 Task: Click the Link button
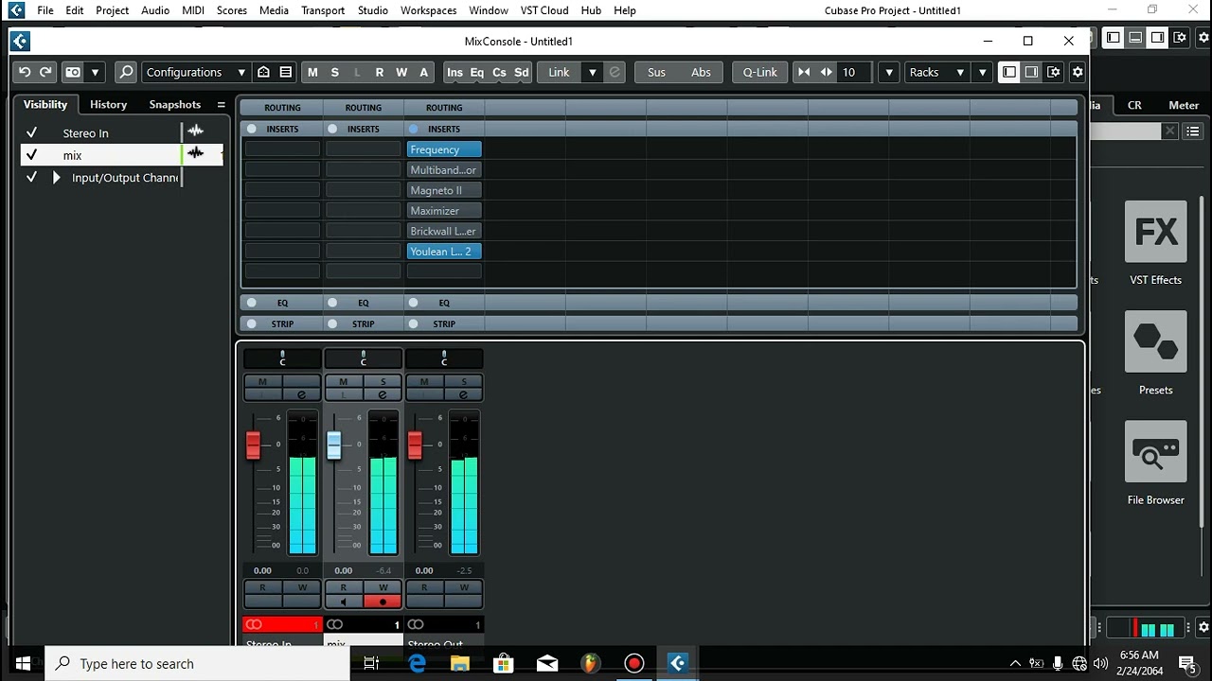(560, 72)
